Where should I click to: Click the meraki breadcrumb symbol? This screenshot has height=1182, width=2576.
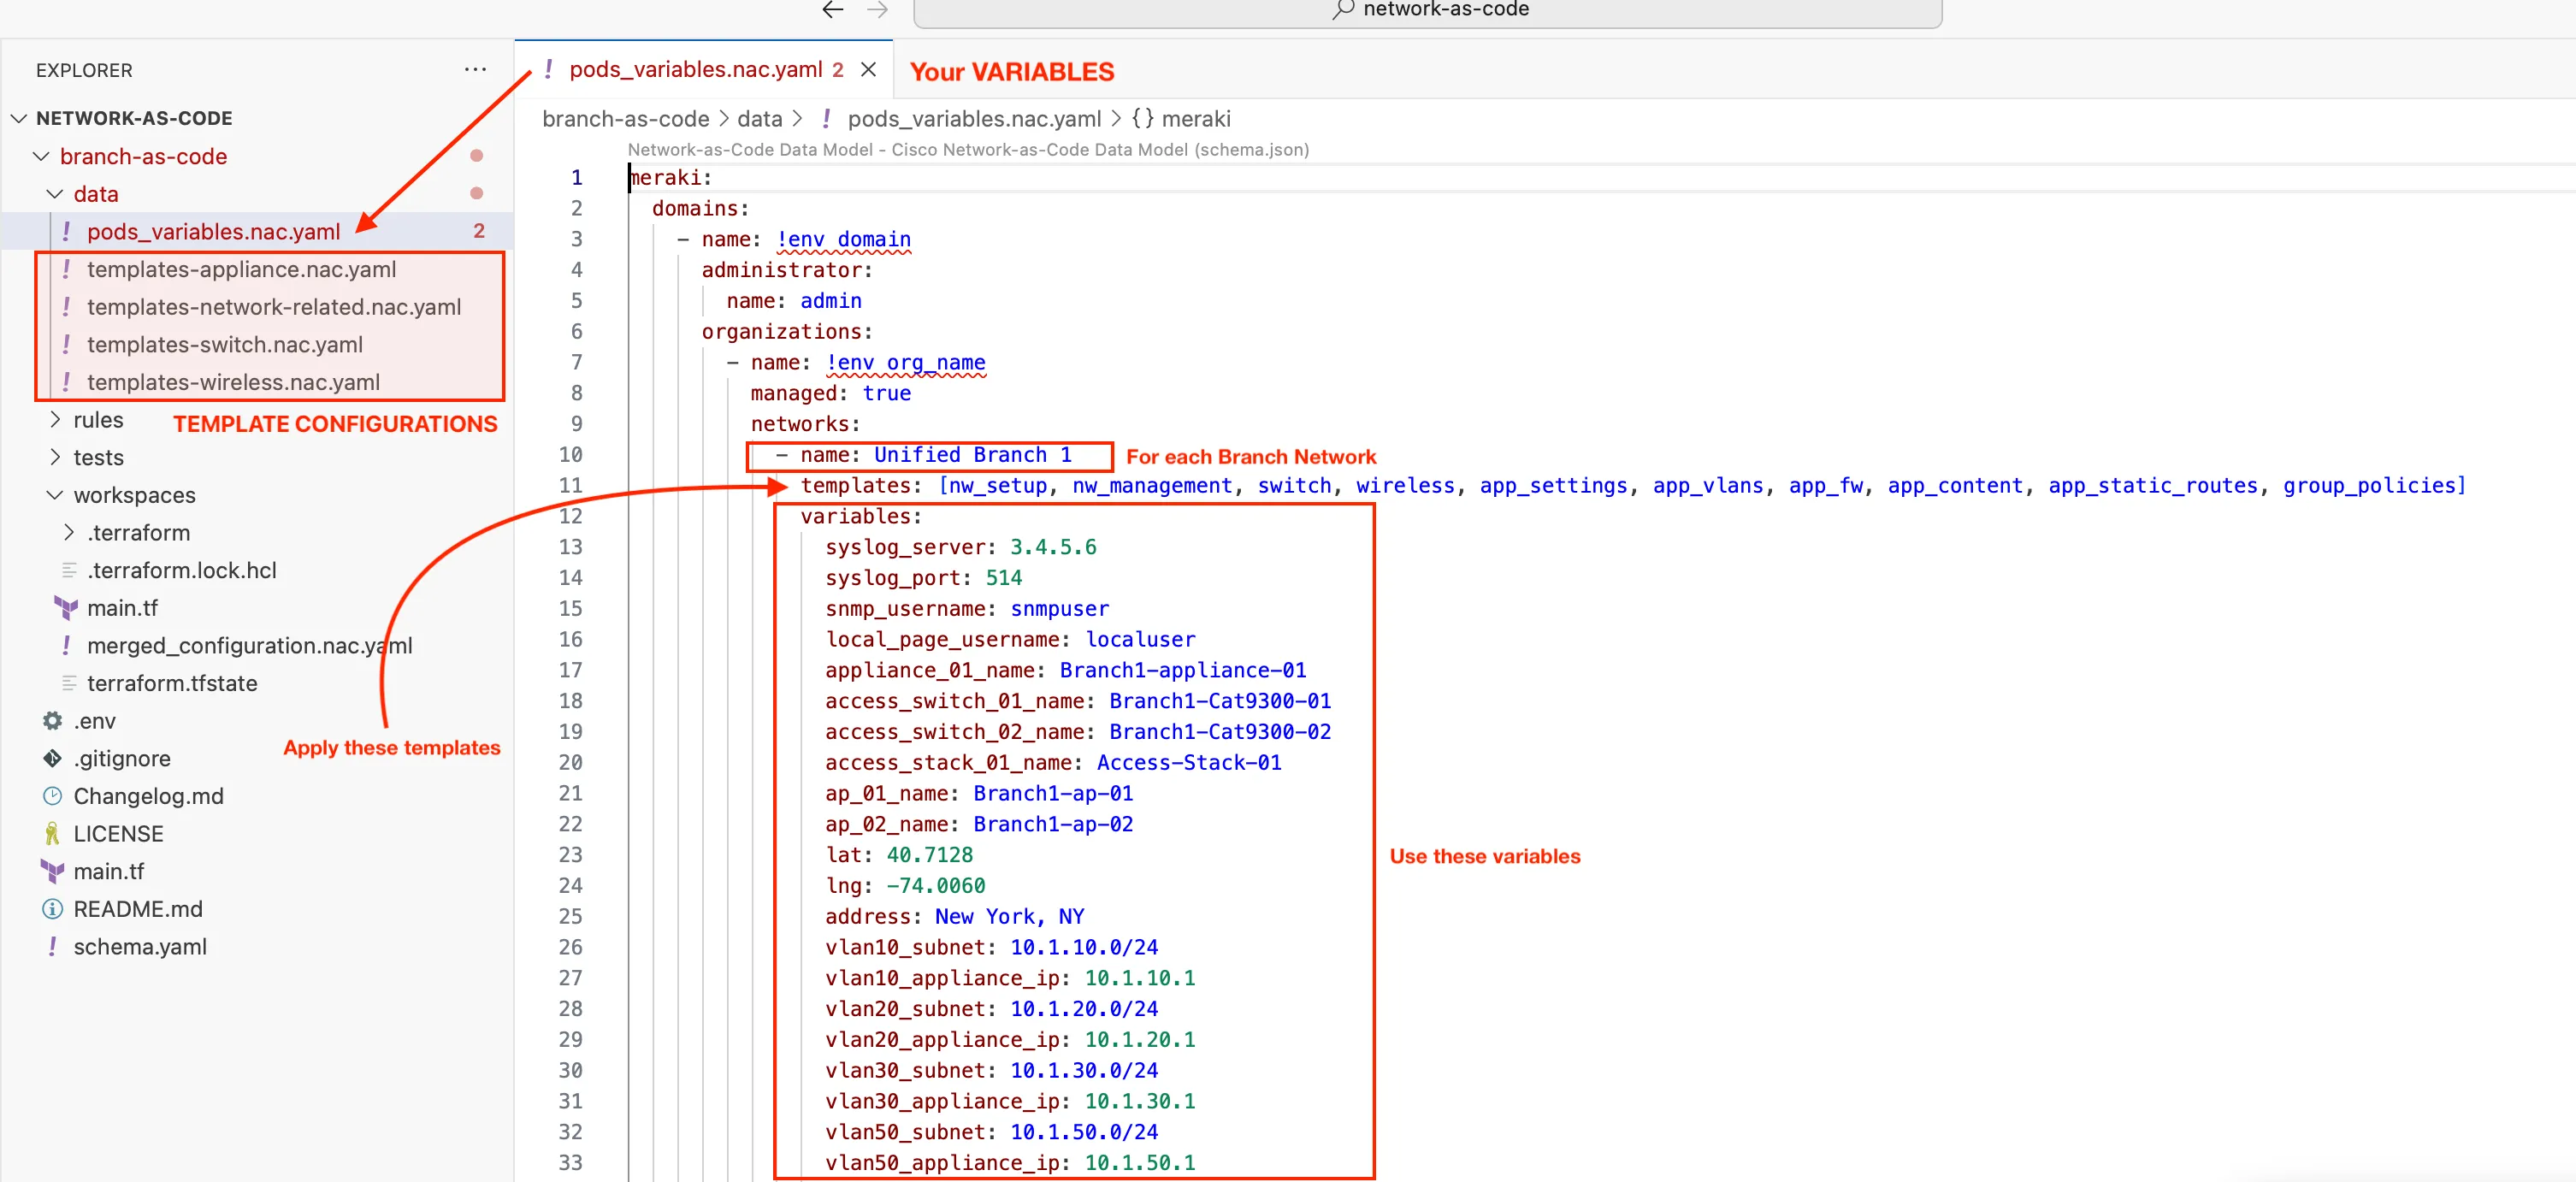click(x=1195, y=119)
